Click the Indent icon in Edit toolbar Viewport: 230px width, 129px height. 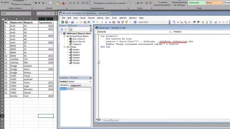[194, 22]
